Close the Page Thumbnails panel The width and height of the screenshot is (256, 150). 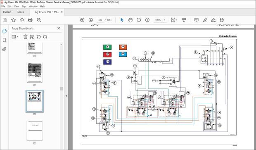[x=59, y=28]
